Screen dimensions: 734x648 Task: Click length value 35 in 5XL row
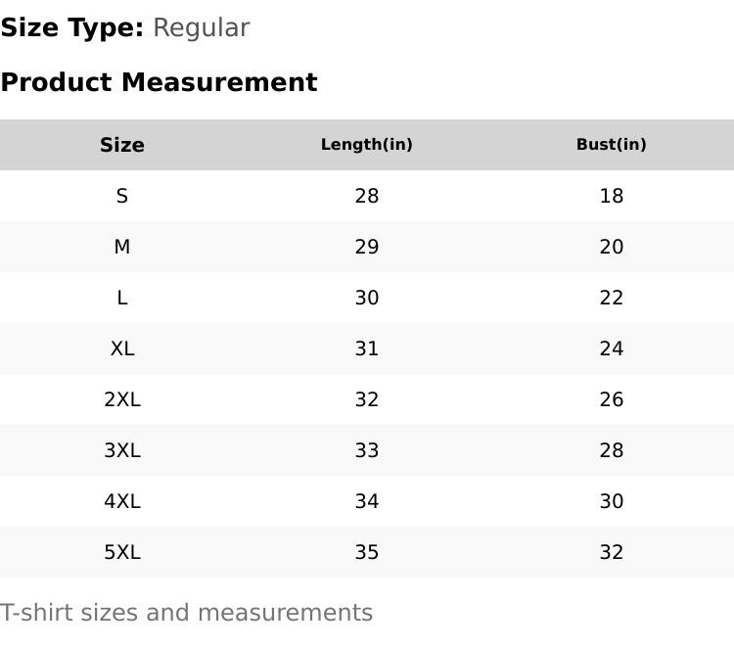pos(367,552)
